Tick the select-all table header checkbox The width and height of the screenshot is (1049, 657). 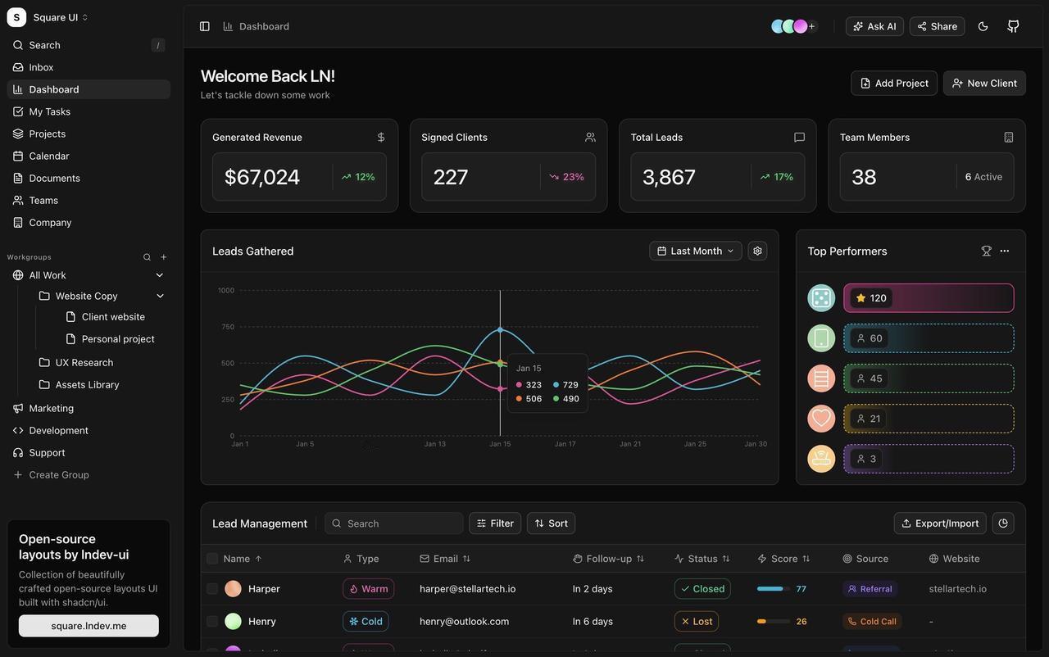(212, 559)
